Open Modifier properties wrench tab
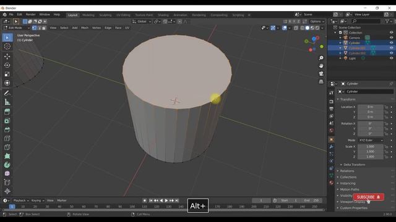The height and width of the screenshot is (222, 396). [x=332, y=147]
